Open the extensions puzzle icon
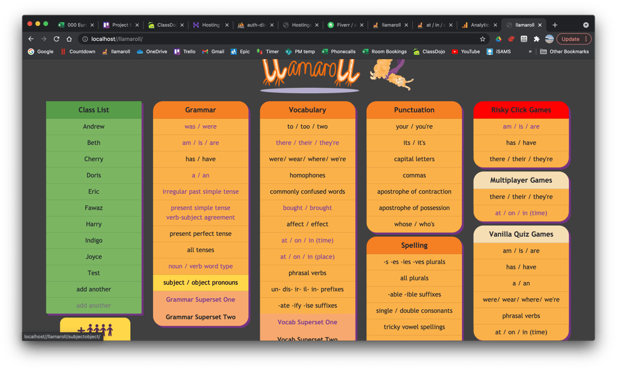The image size is (617, 370). [x=536, y=39]
